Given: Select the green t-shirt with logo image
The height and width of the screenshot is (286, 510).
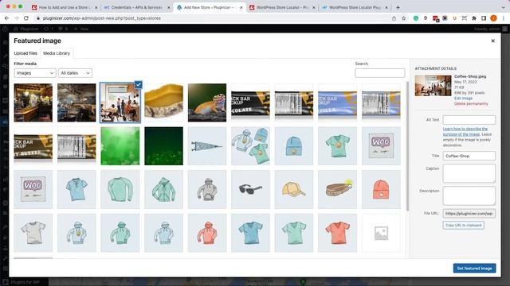Looking at the screenshot, I should [338, 146].
